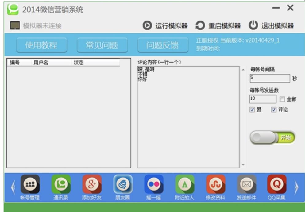Click the right arrow of the bottom toolbar
Viewport: 305px width, 212px height.
tap(296, 187)
